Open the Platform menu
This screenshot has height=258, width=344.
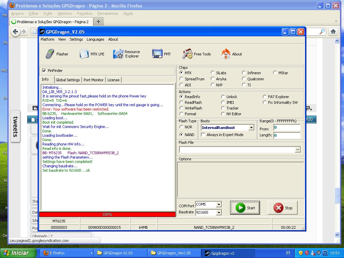(47, 39)
